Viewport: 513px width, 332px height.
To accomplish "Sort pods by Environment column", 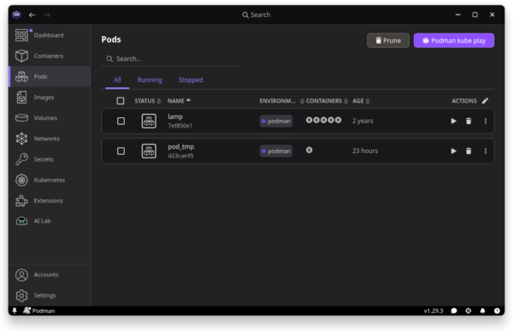I will click(281, 101).
